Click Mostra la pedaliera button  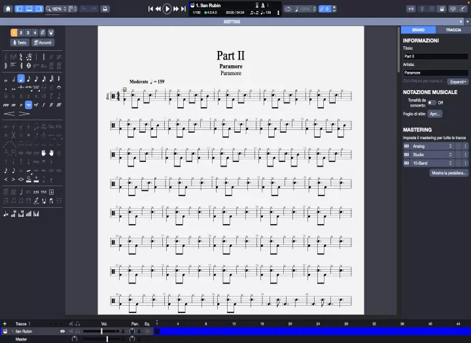pos(449,173)
